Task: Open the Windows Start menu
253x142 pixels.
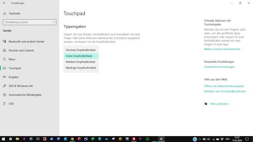Action: point(3,139)
